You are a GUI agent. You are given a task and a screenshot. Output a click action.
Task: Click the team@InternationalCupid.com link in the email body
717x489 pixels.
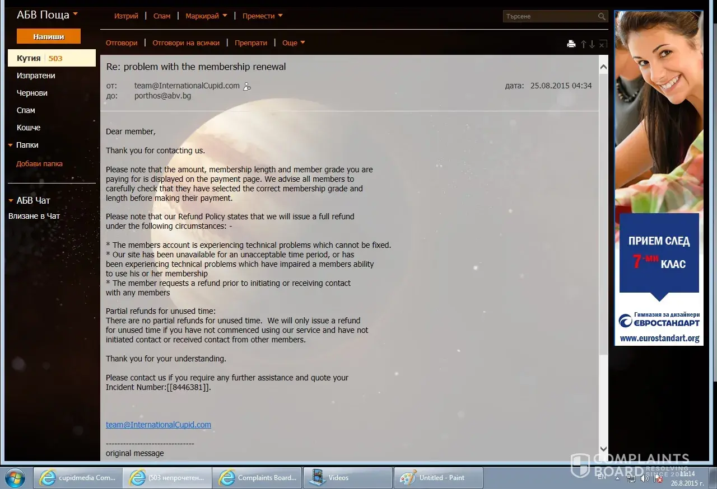(159, 425)
